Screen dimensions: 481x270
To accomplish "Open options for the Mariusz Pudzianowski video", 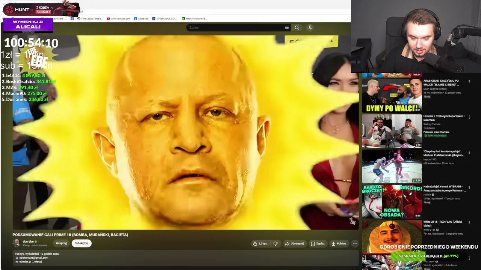I will tap(469, 152).
